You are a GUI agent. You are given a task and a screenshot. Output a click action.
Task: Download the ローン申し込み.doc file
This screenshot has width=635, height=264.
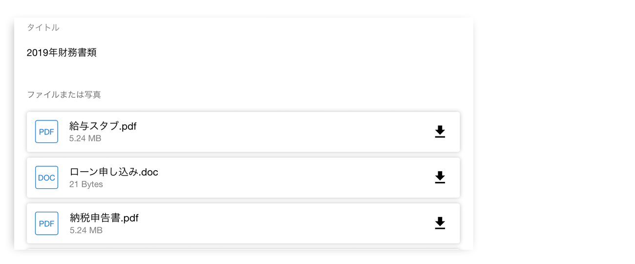[440, 177]
